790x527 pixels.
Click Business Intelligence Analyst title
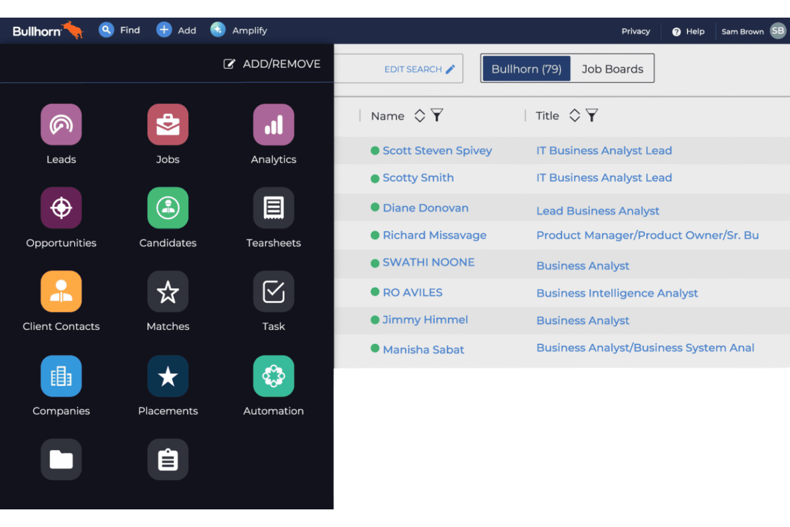617,293
